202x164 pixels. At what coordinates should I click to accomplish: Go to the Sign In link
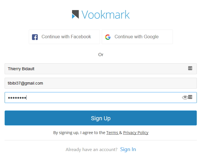click(128, 149)
